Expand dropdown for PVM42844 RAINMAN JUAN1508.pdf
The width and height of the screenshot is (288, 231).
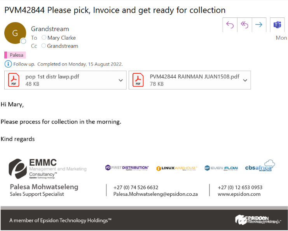pyautogui.click(x=245, y=80)
